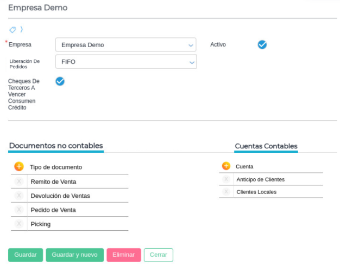The height and width of the screenshot is (266, 340).
Task: Add a new Cuenta row
Action: point(226,166)
